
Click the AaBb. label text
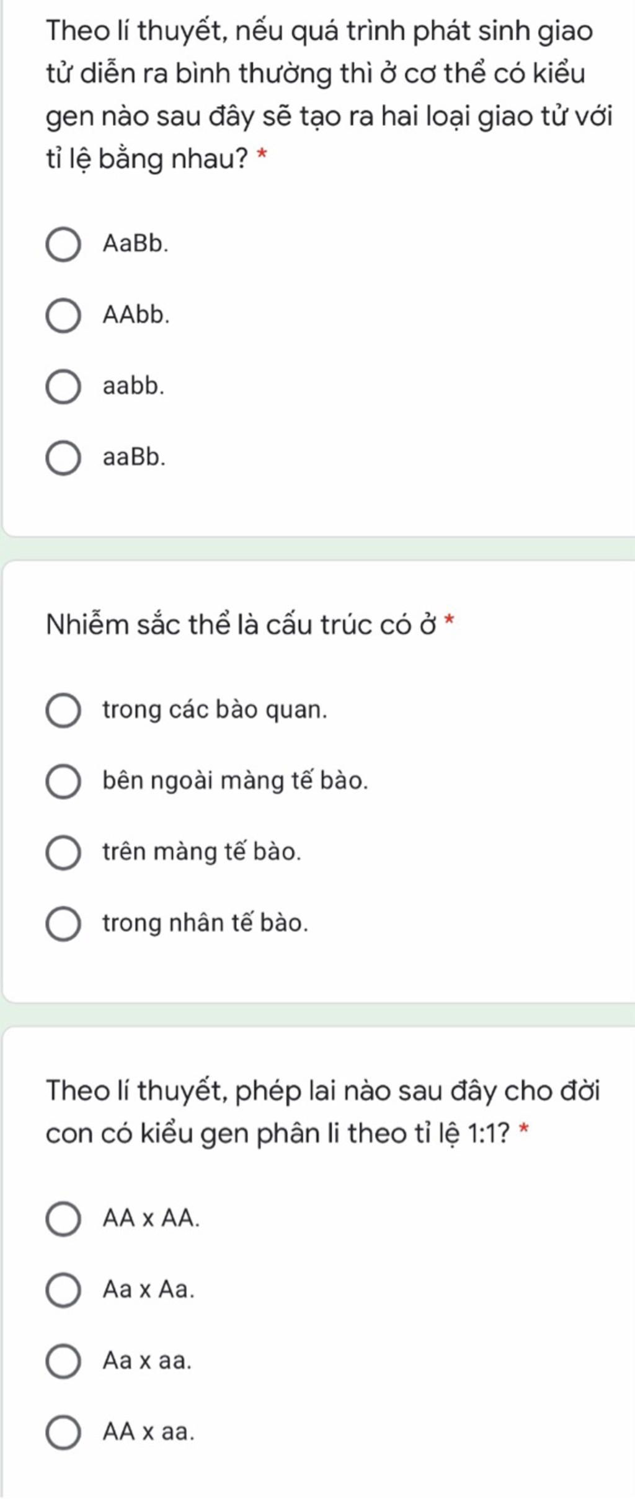coord(136,244)
